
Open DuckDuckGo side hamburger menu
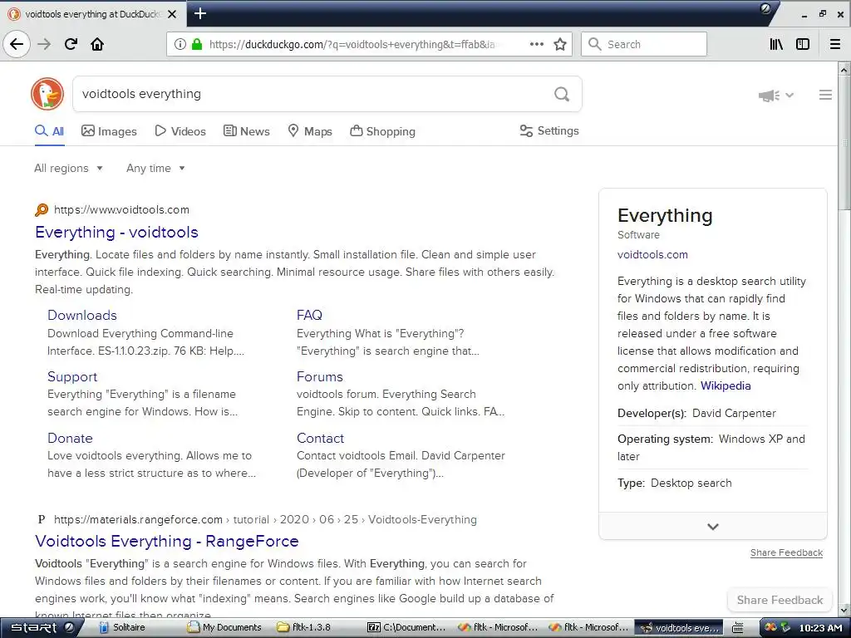click(x=825, y=95)
